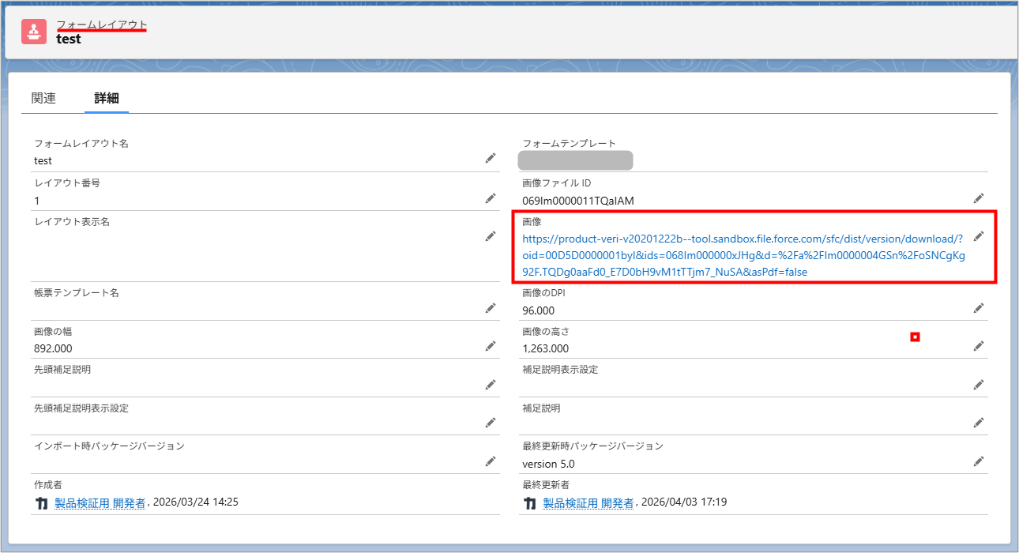Open the image download URL link
Viewport: 1019px width, 553px height.
pos(743,255)
